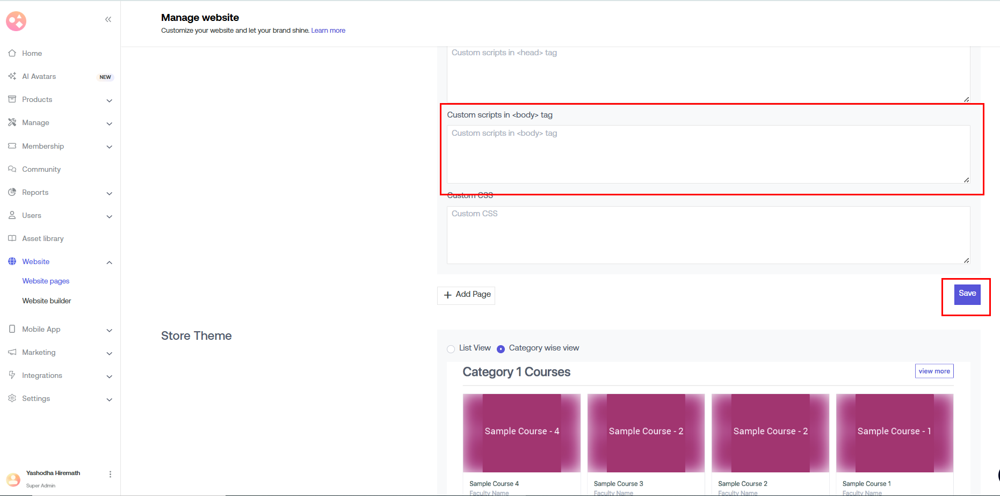Click the Learn more link
Viewport: 1000px width, 496px height.
(328, 31)
